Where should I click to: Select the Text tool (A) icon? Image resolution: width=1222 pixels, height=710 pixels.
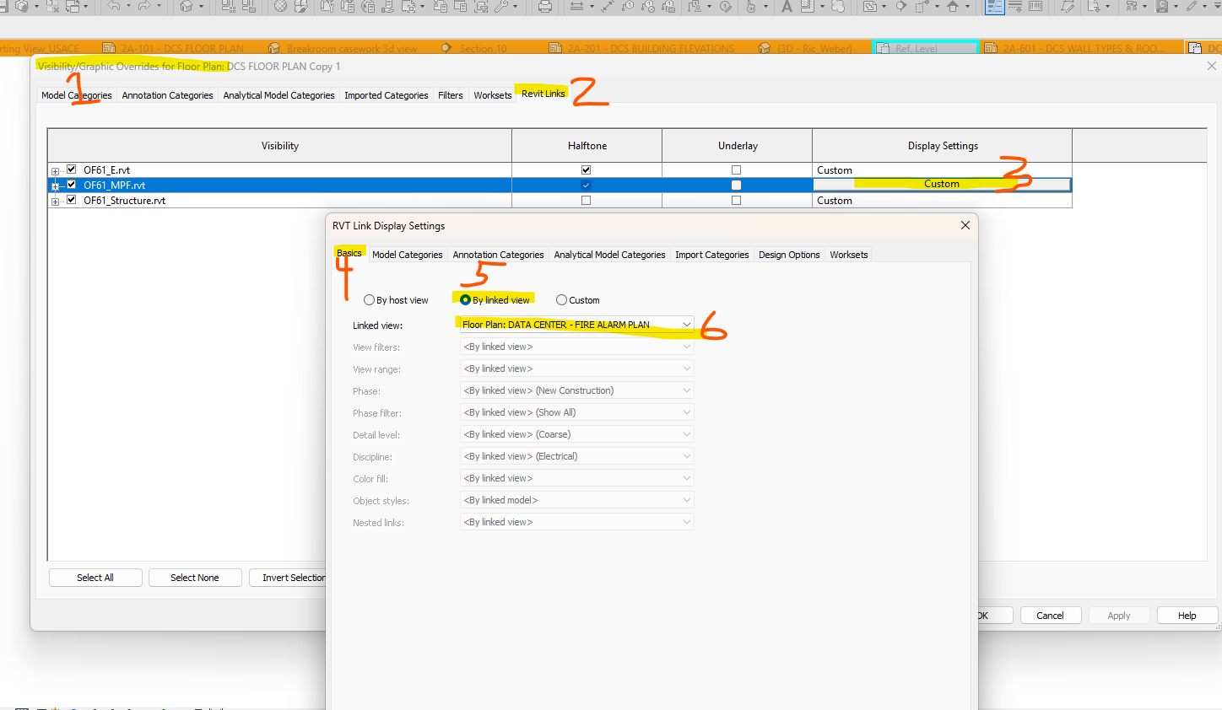787,6
